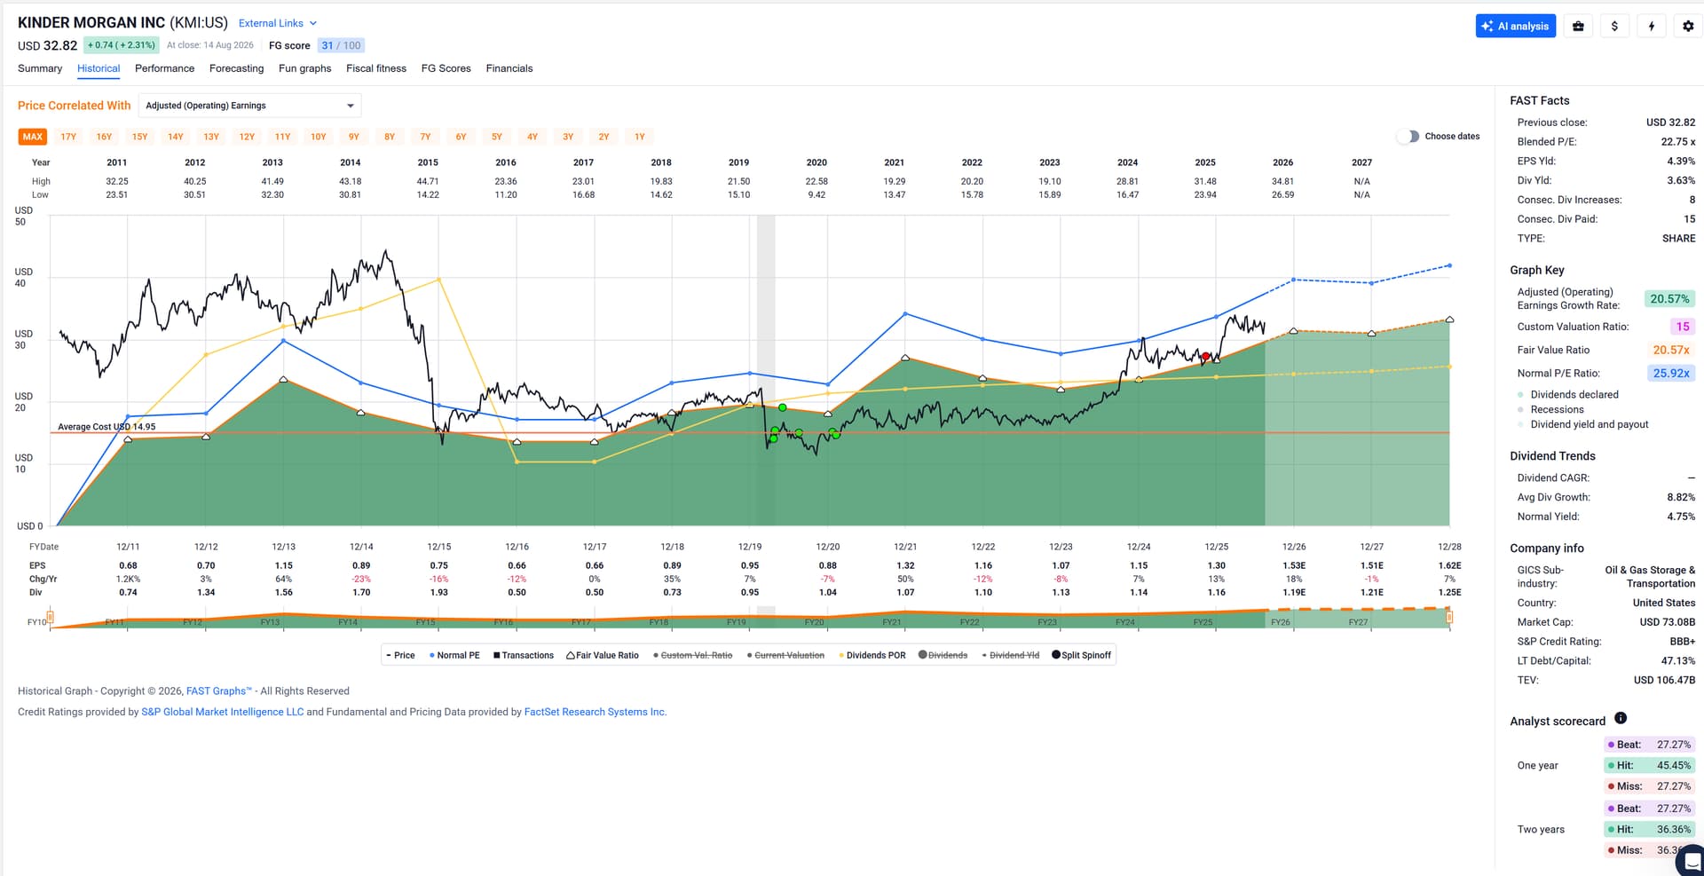Enable the Current Valuation legend item
This screenshot has width=1704, height=876.
click(x=785, y=655)
